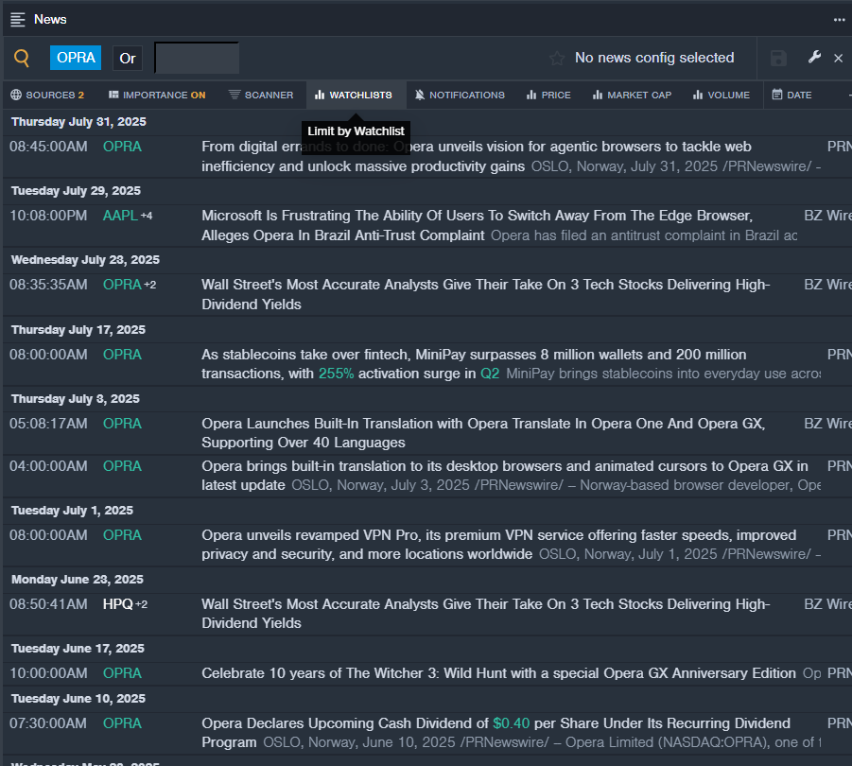This screenshot has height=766, width=852.
Task: Open the three-dot more options menu
Action: [x=839, y=20]
